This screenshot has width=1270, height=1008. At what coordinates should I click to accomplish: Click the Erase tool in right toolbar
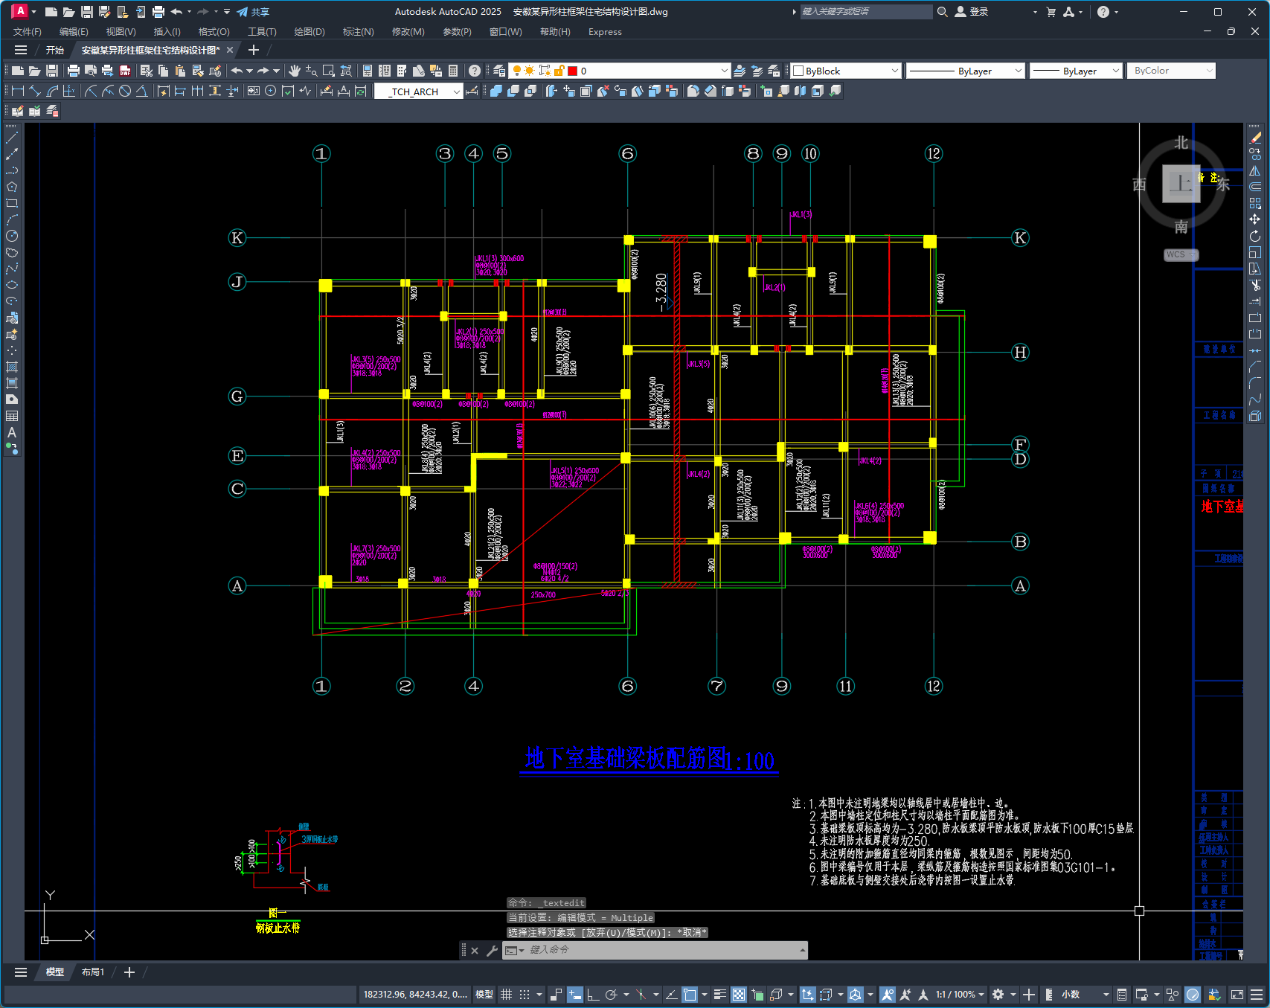[x=1255, y=138]
